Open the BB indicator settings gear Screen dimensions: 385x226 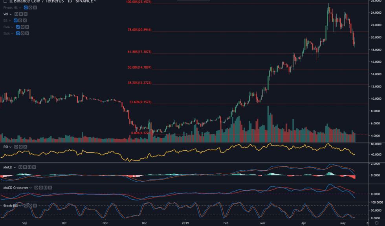pos(20,20)
